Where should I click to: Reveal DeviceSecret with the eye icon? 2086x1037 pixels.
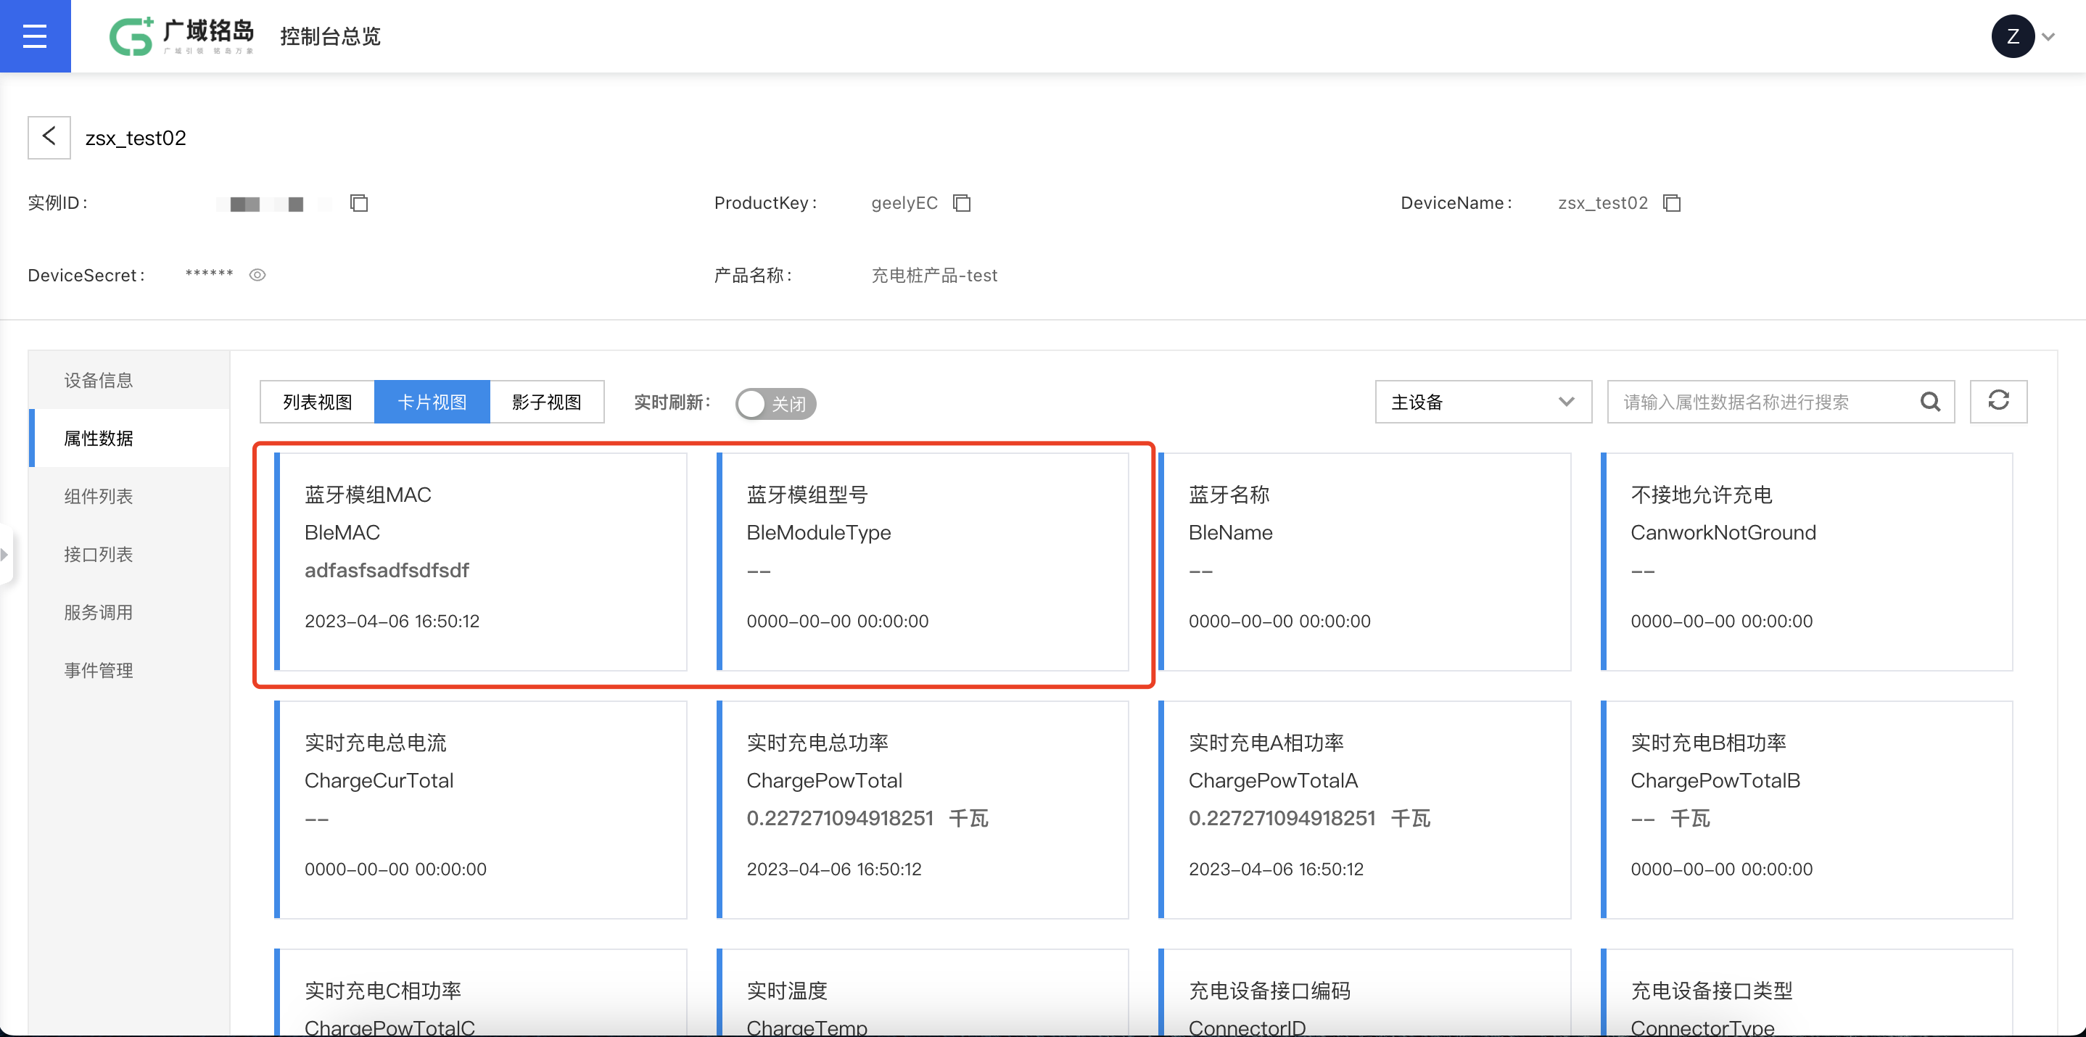pos(257,276)
